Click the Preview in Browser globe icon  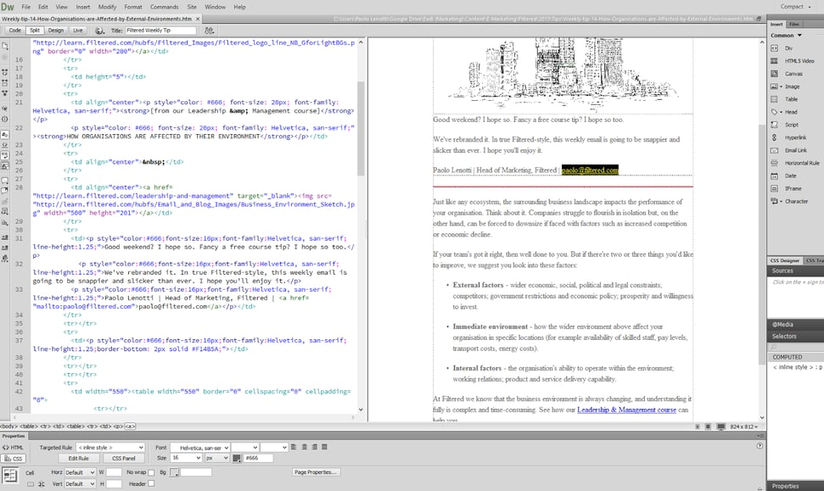(99, 31)
